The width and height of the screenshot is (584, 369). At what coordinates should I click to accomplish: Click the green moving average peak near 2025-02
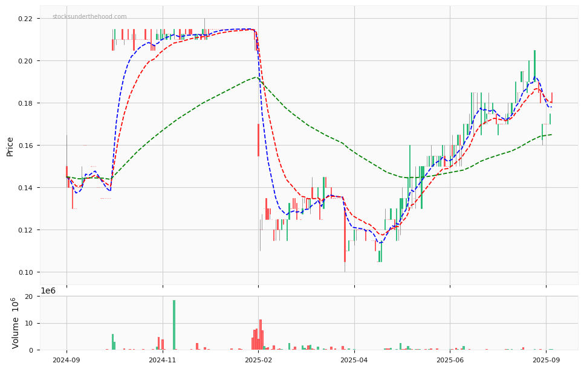[256, 77]
